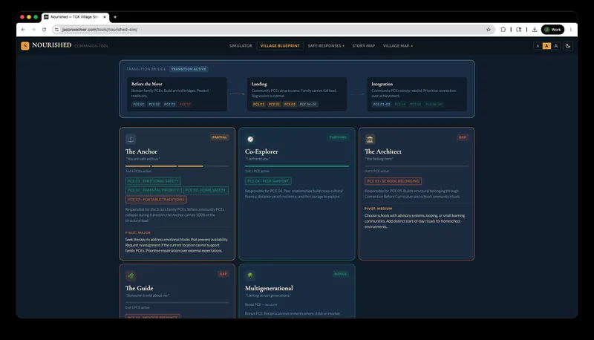Select the Landing stage card
The image size is (594, 340).
tap(296, 94)
